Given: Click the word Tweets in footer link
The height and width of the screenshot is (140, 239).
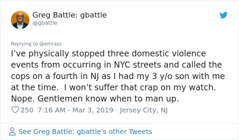Looking at the screenshot, I should click(140, 132).
